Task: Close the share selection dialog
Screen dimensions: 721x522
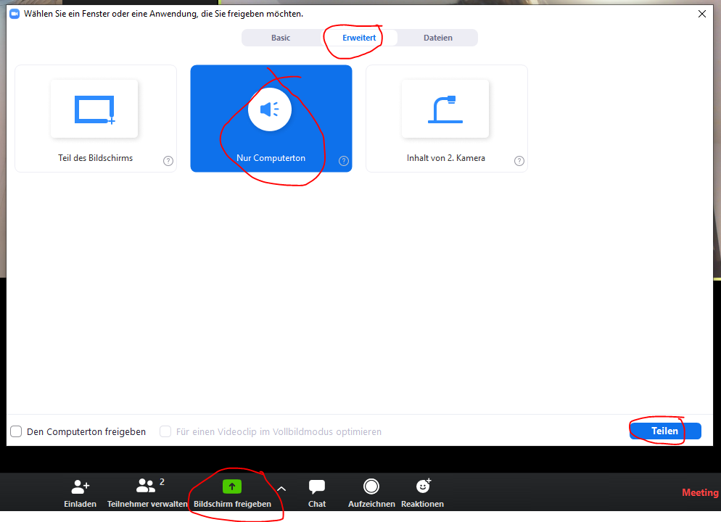Action: [702, 14]
